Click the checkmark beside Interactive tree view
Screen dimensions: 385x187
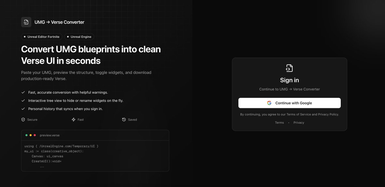click(x=23, y=101)
